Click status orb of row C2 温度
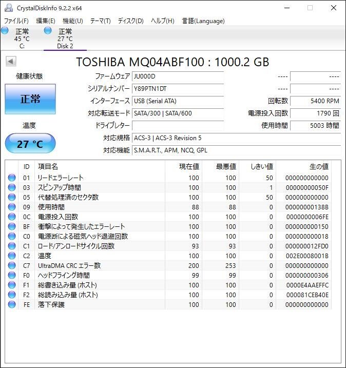The height and width of the screenshot is (368, 346). coord(12,256)
